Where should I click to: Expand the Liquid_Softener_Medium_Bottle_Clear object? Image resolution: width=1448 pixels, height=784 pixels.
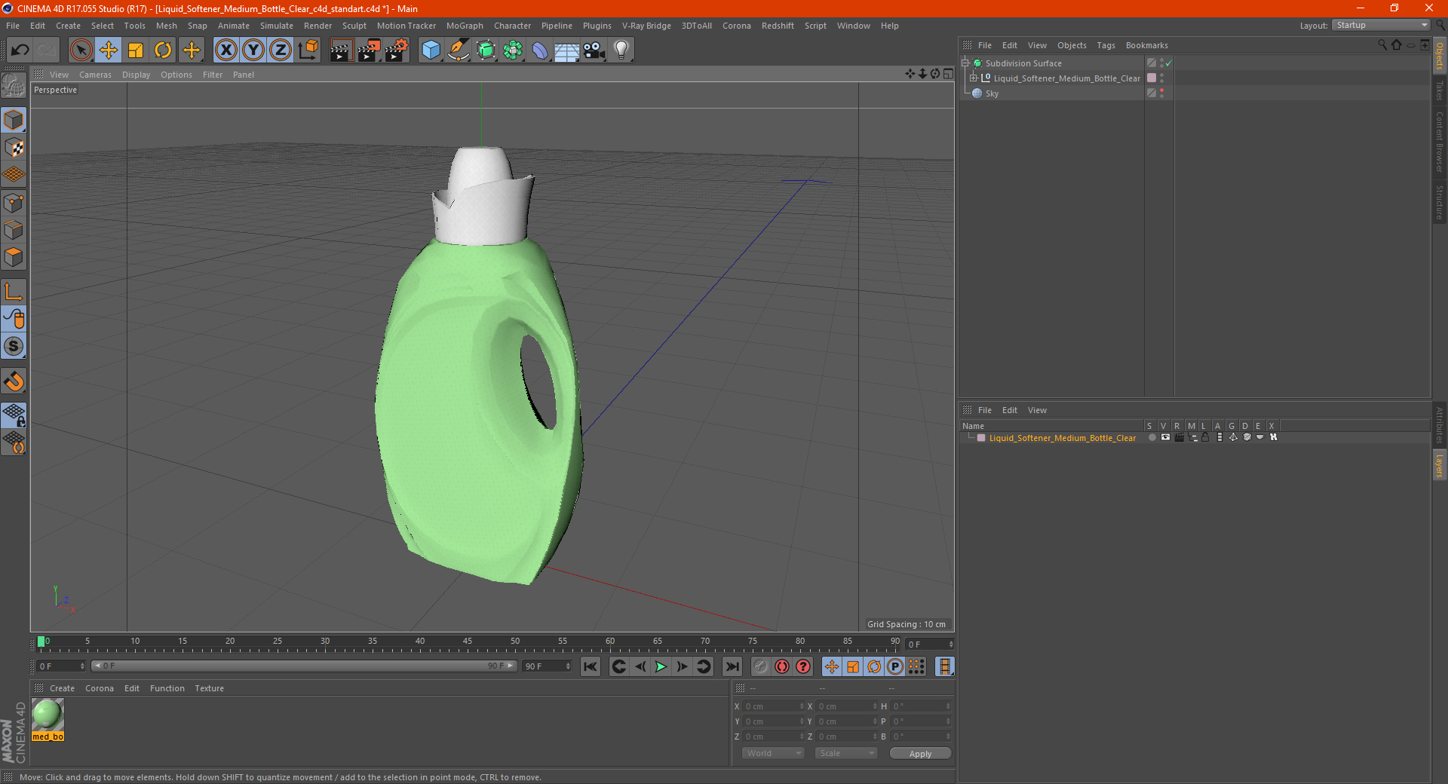tap(974, 78)
